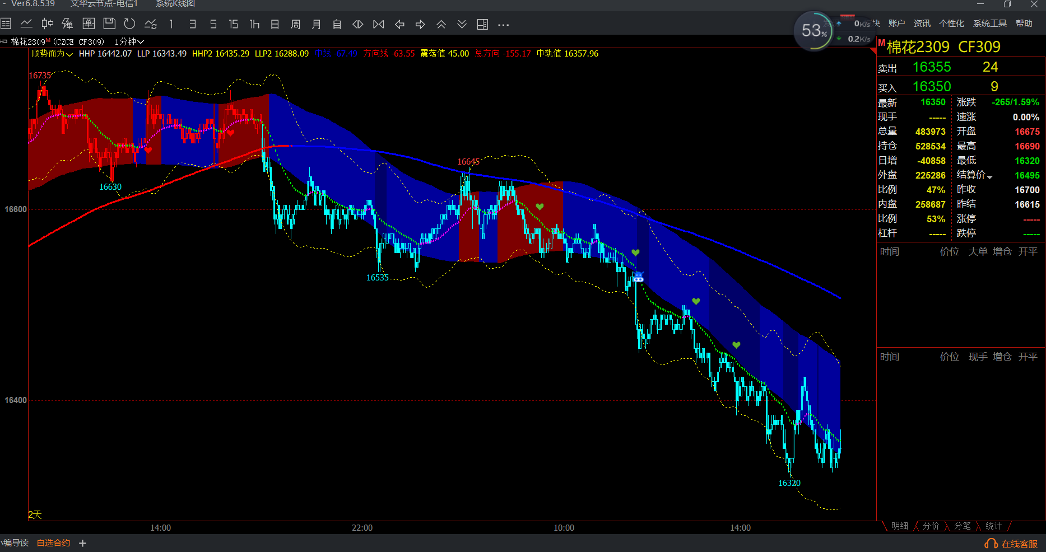Click the buy price 16350

click(x=932, y=87)
